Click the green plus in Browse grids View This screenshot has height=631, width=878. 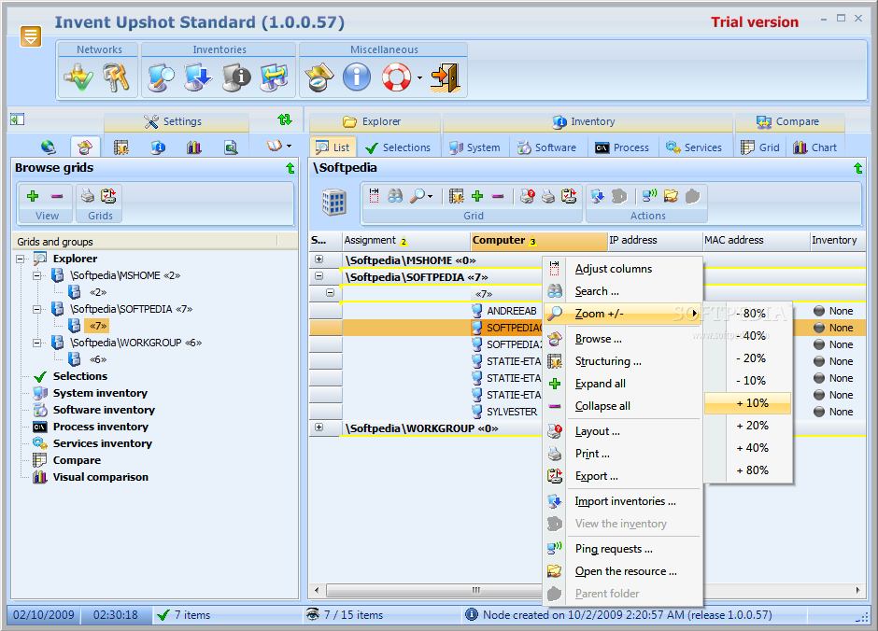tap(33, 196)
